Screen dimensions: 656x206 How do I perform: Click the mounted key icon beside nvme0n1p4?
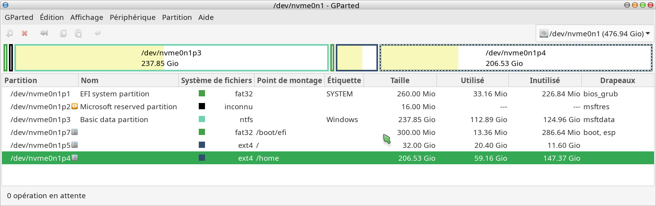tap(75, 158)
